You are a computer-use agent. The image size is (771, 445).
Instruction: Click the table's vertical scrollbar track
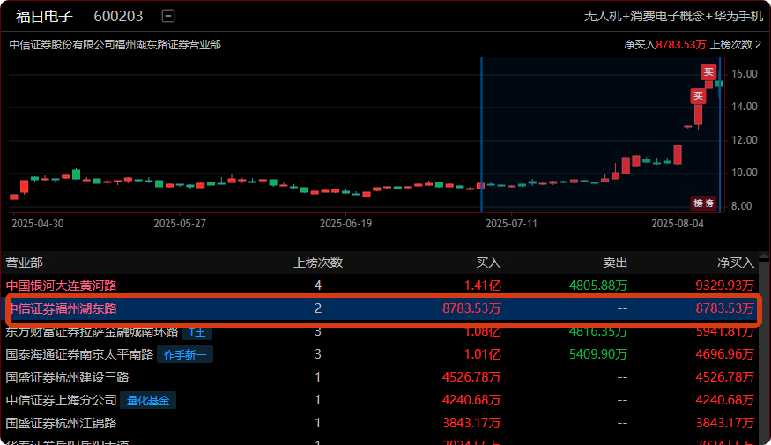[763, 354]
